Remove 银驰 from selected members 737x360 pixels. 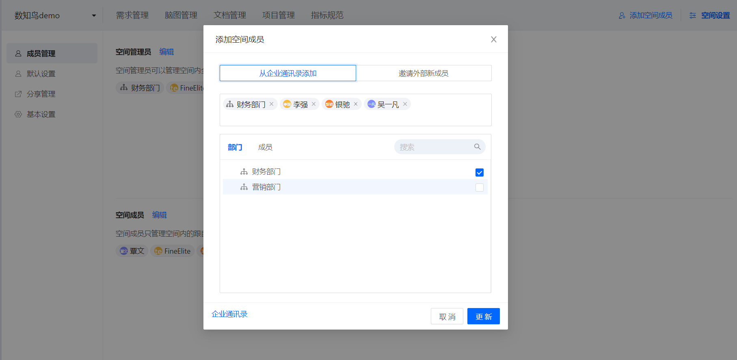tap(356, 104)
